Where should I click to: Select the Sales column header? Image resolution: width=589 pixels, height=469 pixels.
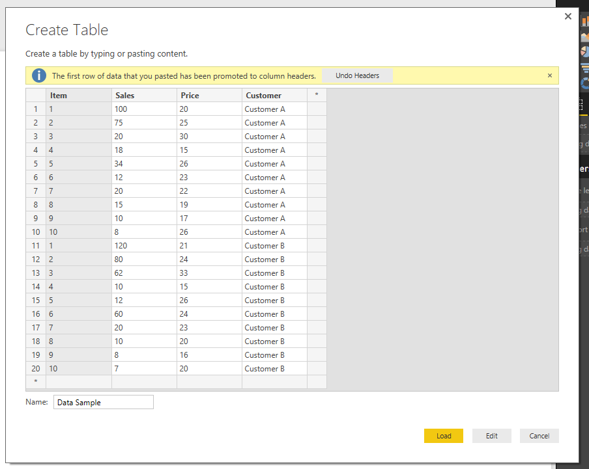[x=144, y=95]
